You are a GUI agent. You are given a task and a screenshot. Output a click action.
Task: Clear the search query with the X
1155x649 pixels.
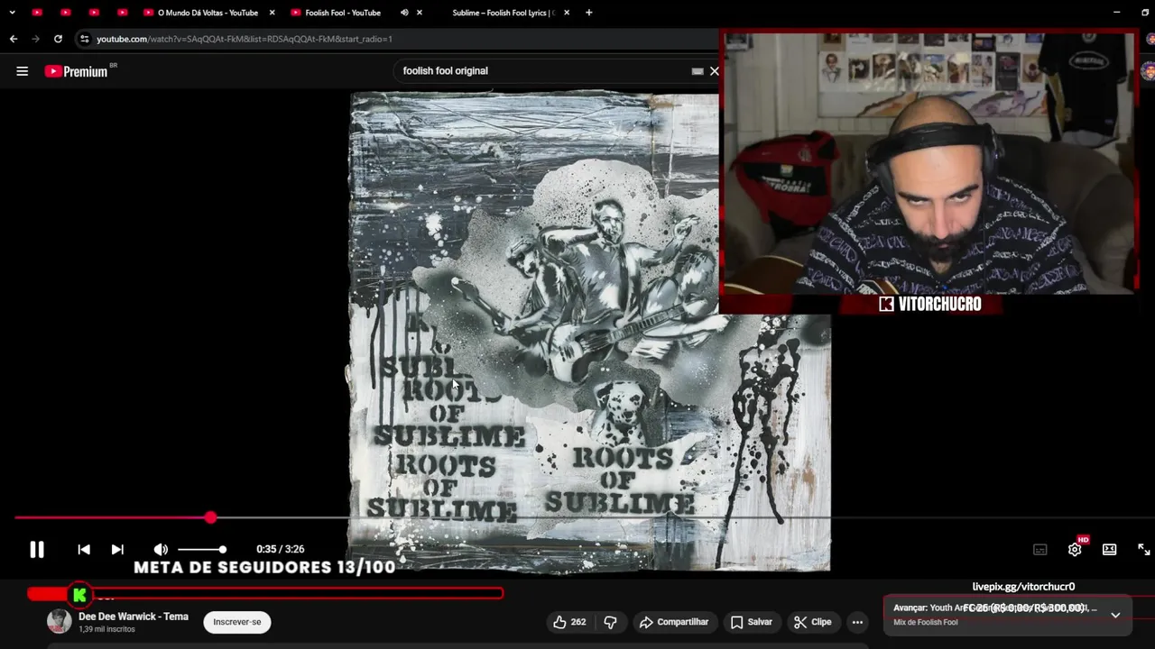pos(714,70)
